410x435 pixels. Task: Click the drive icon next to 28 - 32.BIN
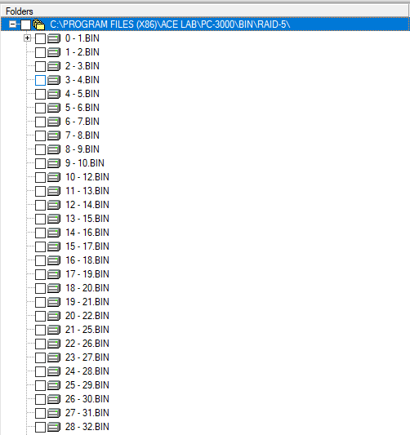point(54,427)
